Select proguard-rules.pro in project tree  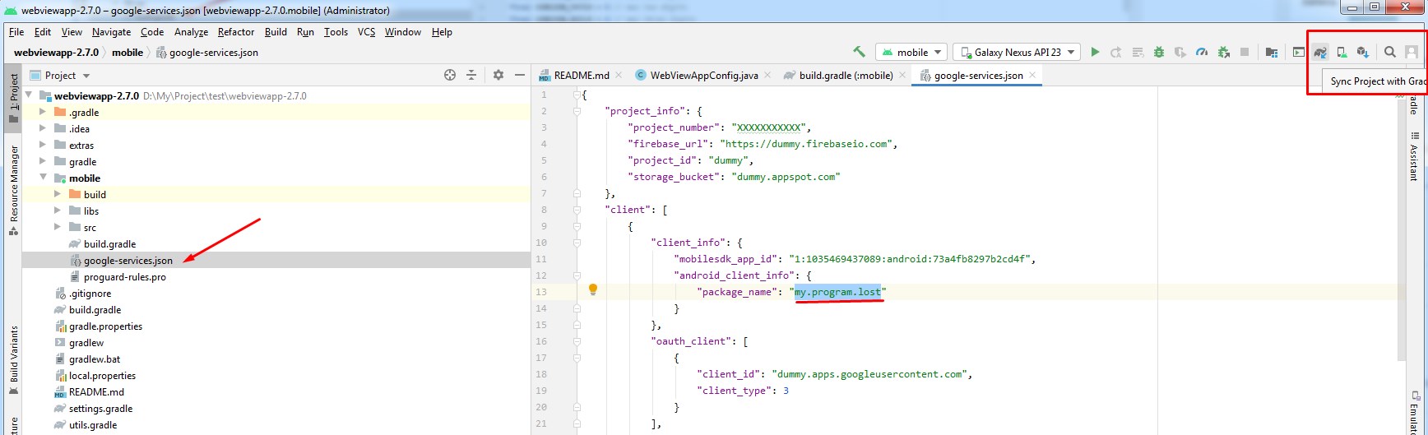pyautogui.click(x=124, y=277)
